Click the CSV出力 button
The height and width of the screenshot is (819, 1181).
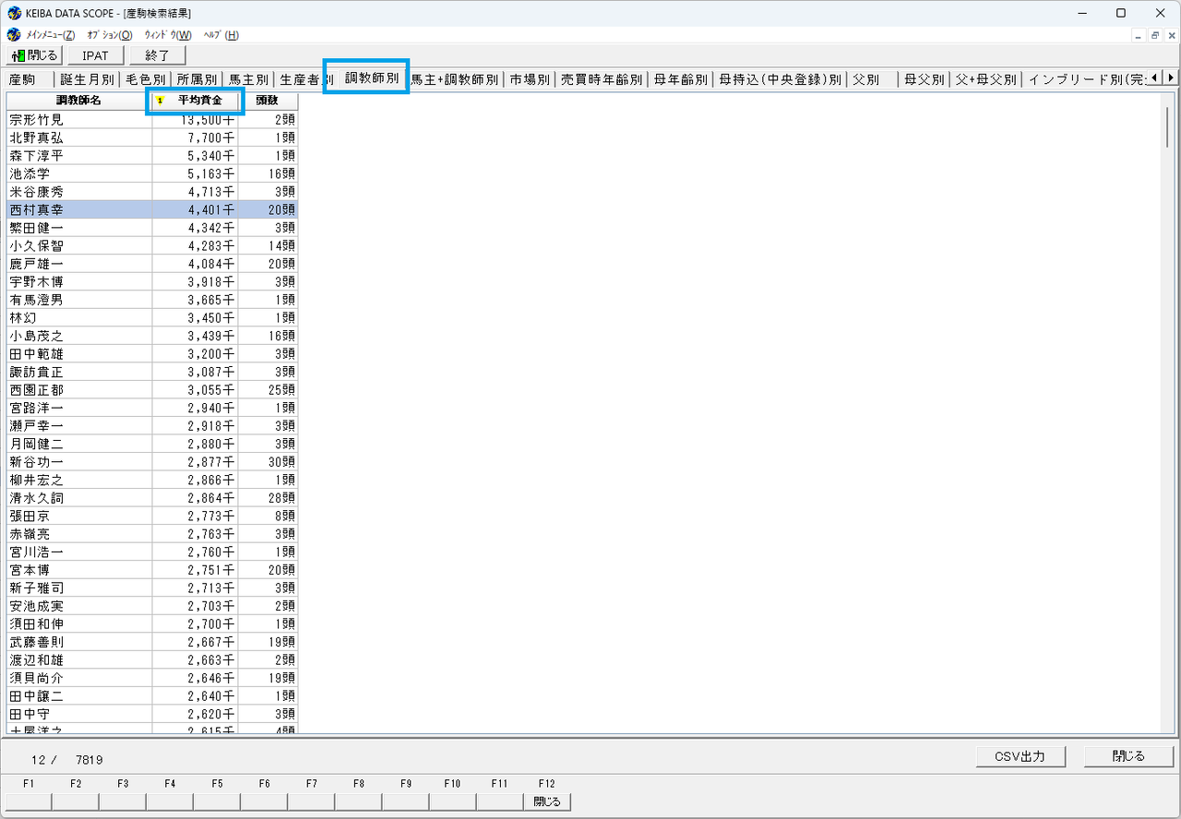tap(1020, 756)
